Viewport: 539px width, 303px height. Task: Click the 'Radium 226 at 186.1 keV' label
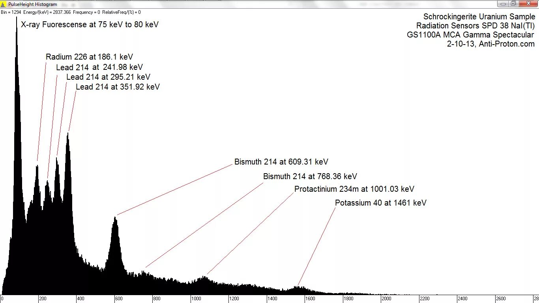tap(90, 57)
